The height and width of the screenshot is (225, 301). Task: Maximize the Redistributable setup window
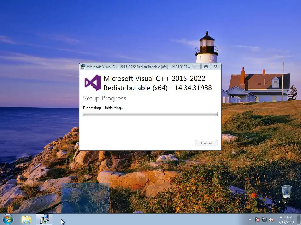point(206,67)
